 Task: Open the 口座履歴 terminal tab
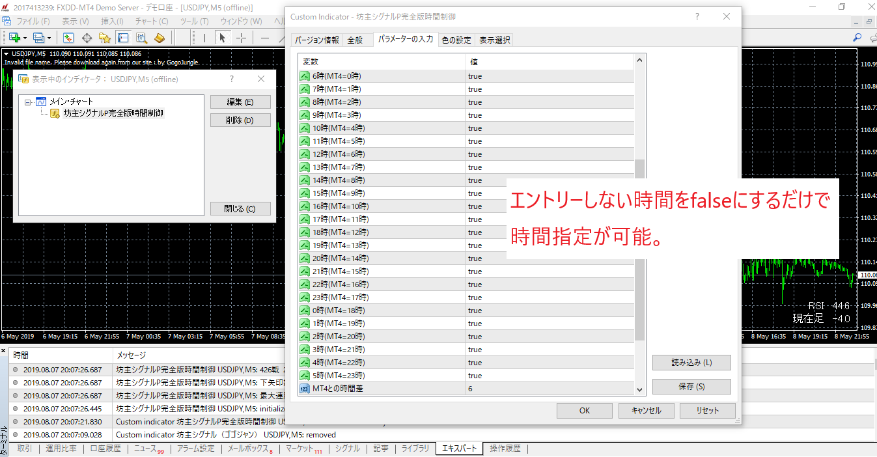pyautogui.click(x=105, y=449)
